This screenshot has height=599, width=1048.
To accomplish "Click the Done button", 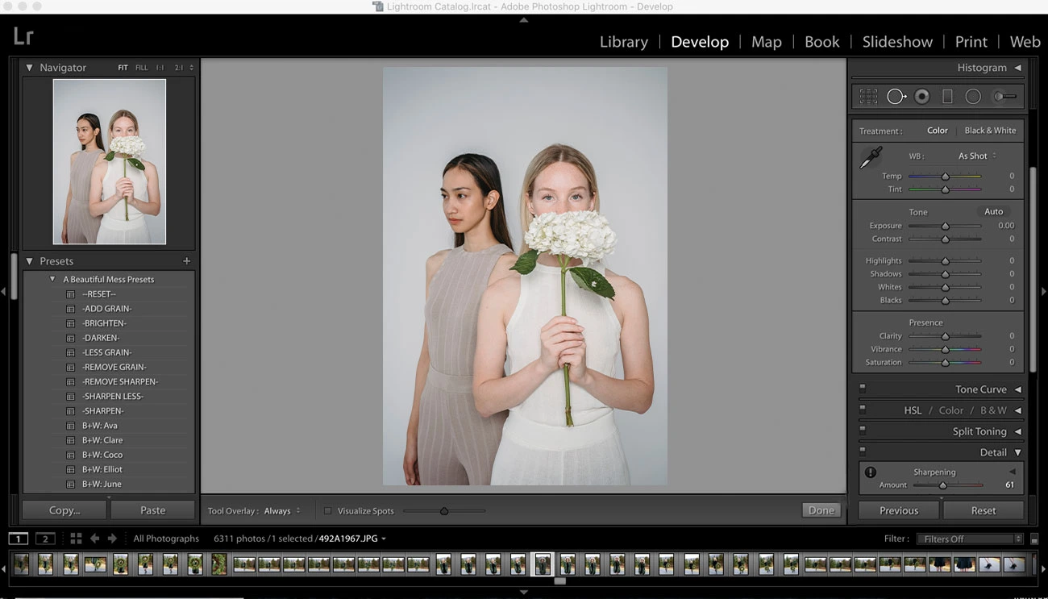I will tap(821, 510).
